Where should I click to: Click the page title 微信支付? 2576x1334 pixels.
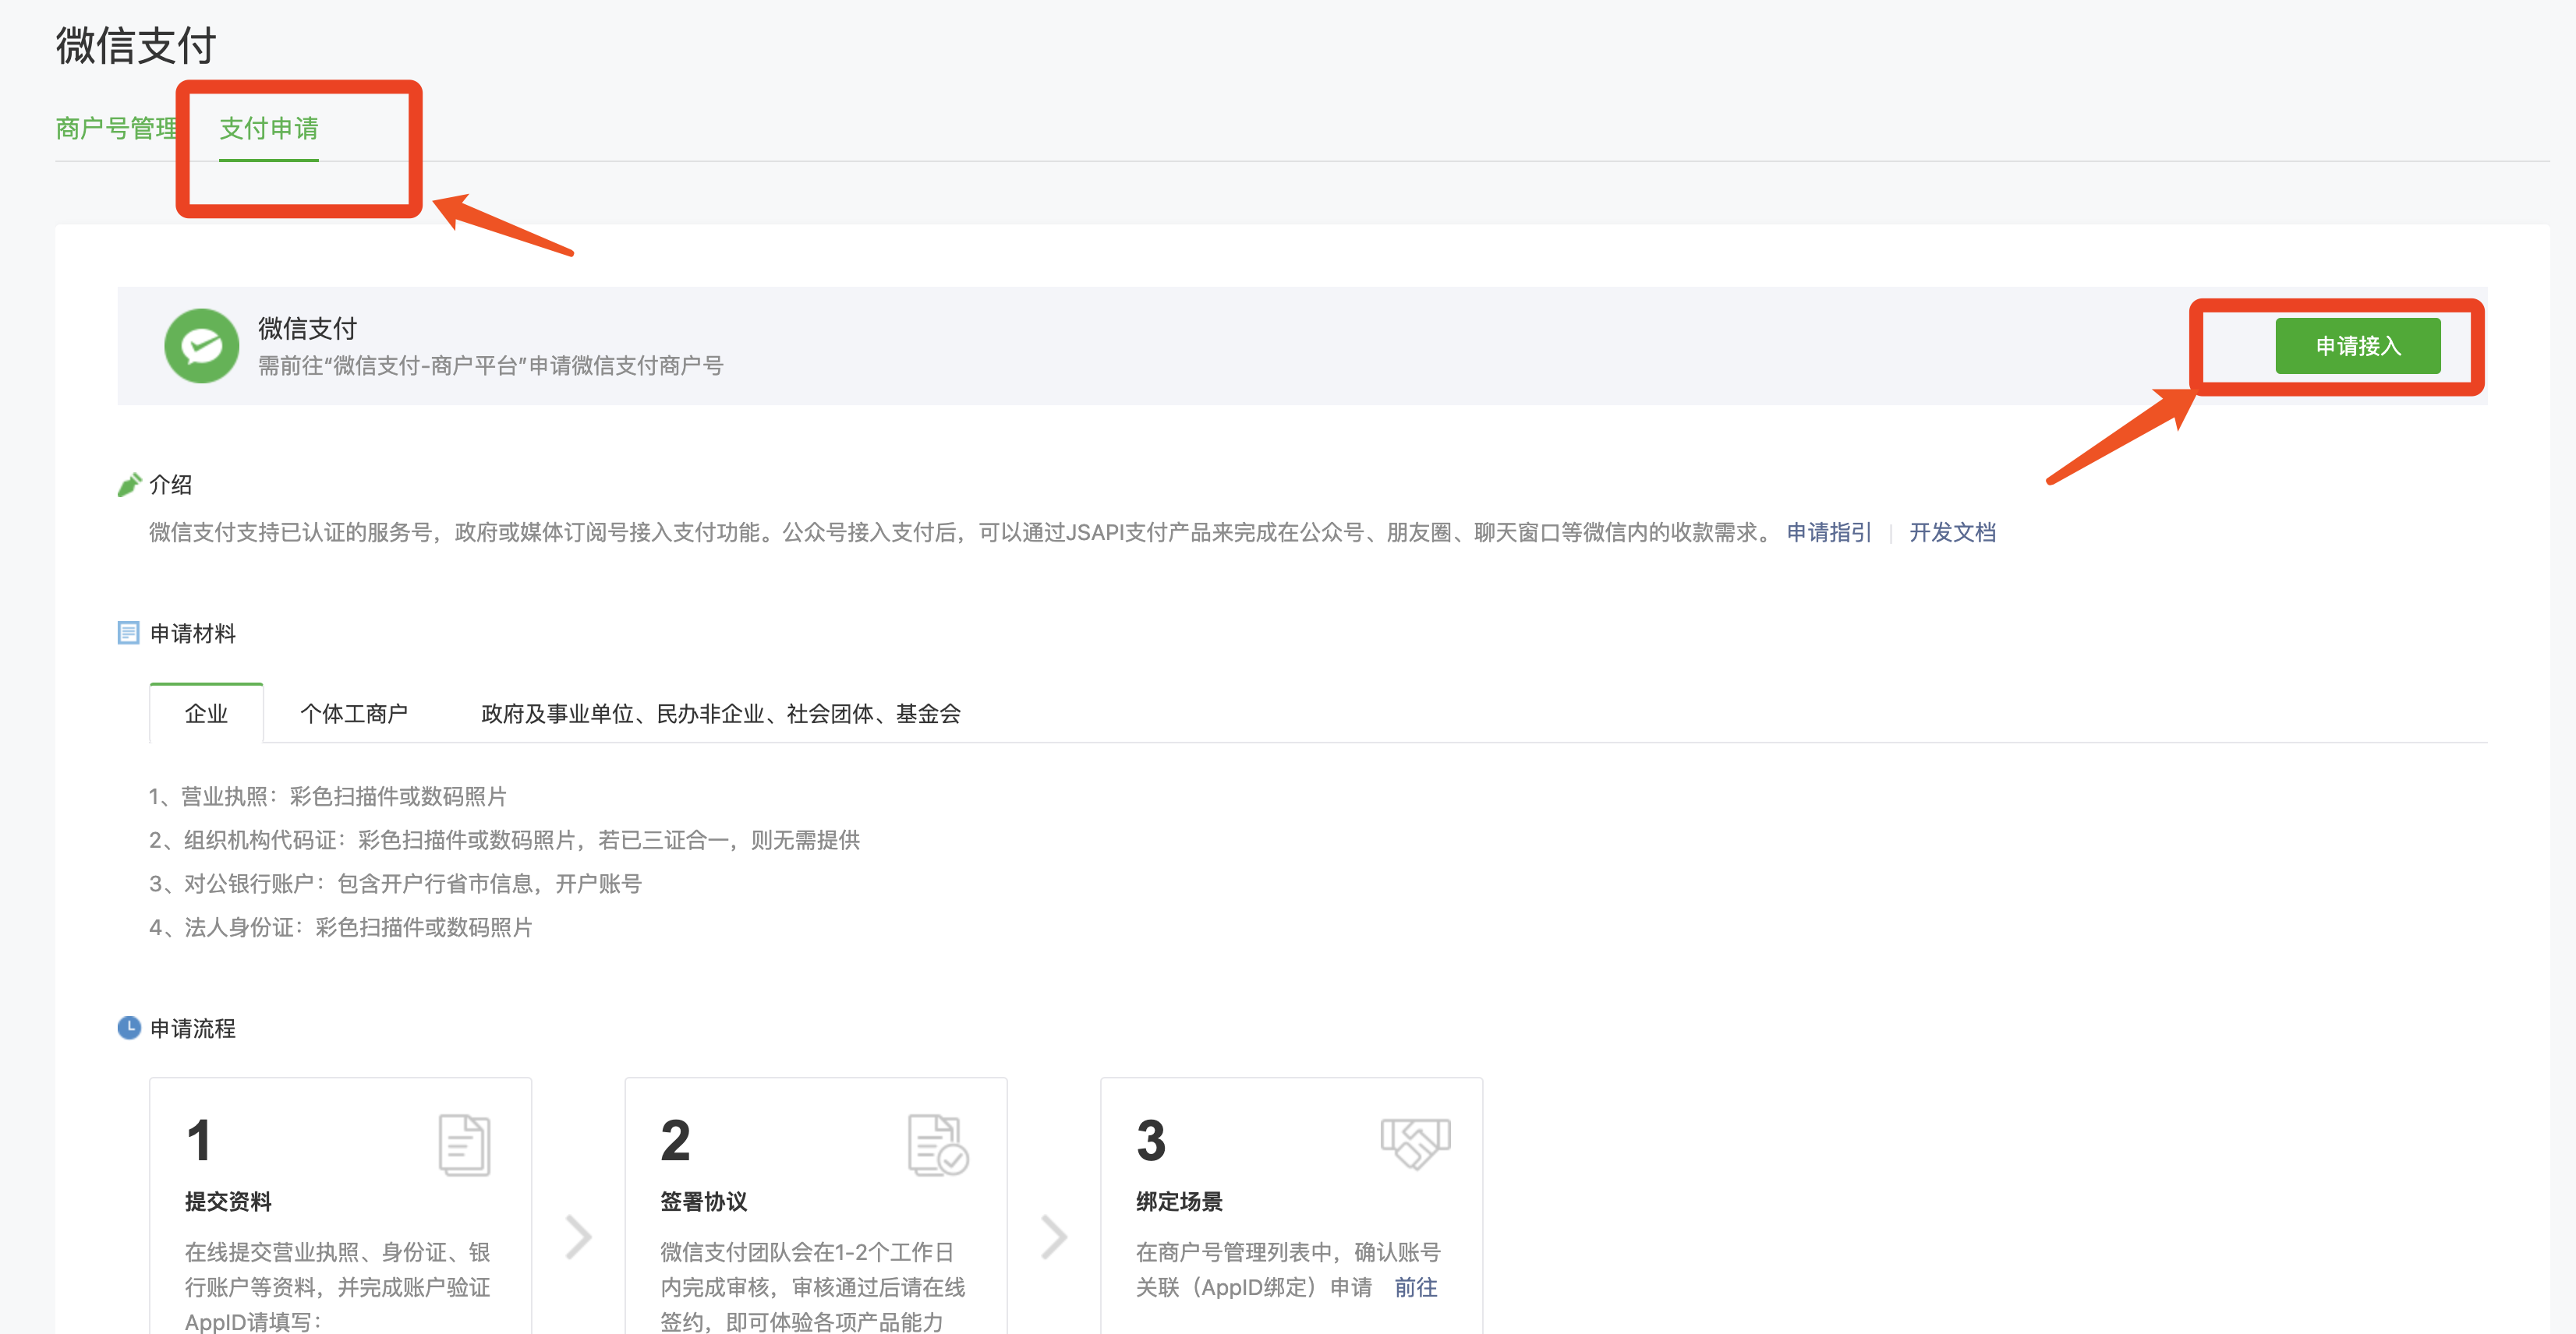(x=136, y=45)
